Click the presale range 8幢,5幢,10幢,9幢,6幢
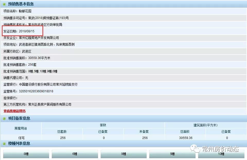 (43, 72)
